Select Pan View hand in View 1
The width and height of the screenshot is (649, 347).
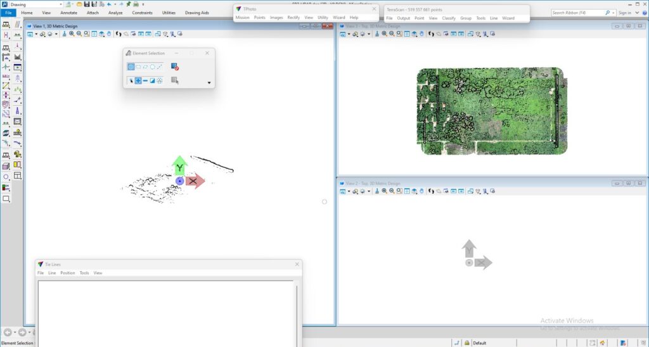pyautogui.click(x=109, y=34)
